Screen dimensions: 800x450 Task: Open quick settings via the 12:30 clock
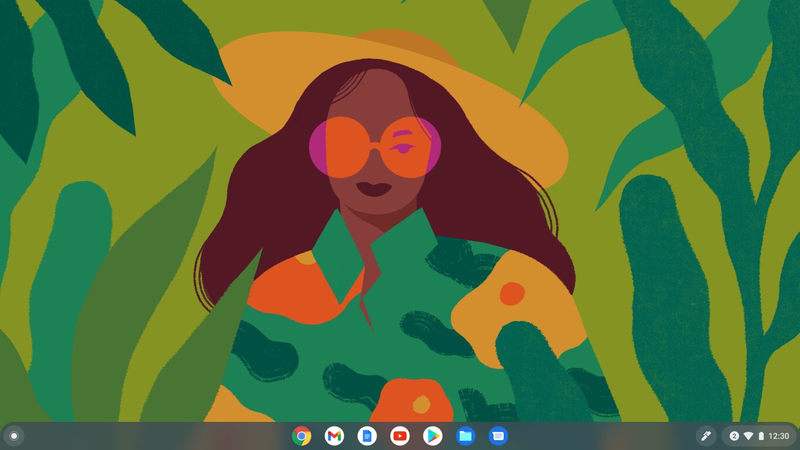pyautogui.click(x=778, y=436)
